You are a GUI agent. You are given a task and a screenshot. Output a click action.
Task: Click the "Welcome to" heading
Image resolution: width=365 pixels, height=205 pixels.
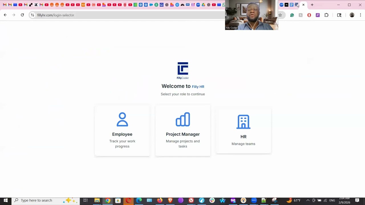pyautogui.click(x=176, y=86)
